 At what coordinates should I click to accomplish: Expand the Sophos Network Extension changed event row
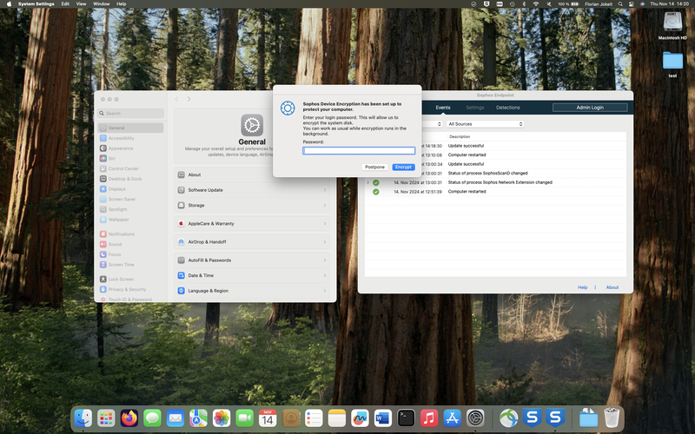(x=367, y=182)
